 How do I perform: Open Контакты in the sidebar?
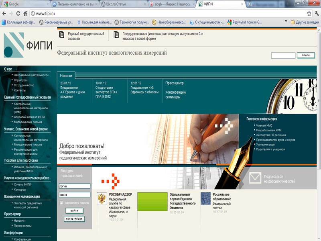[x=20, y=90]
